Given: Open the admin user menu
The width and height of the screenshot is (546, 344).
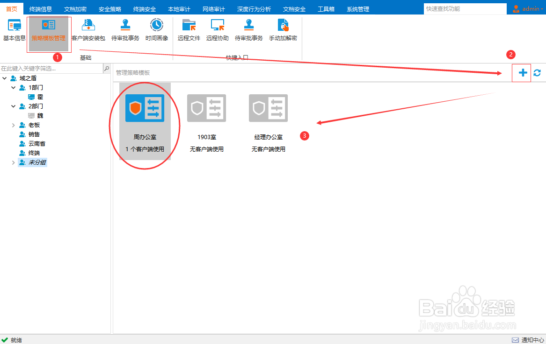Looking at the screenshot, I should coord(528,9).
